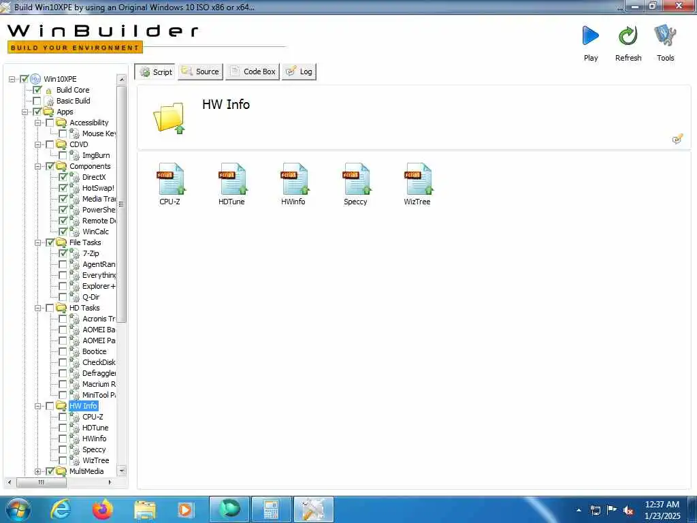Open the Log tab
The width and height of the screenshot is (697, 523).
(x=299, y=72)
